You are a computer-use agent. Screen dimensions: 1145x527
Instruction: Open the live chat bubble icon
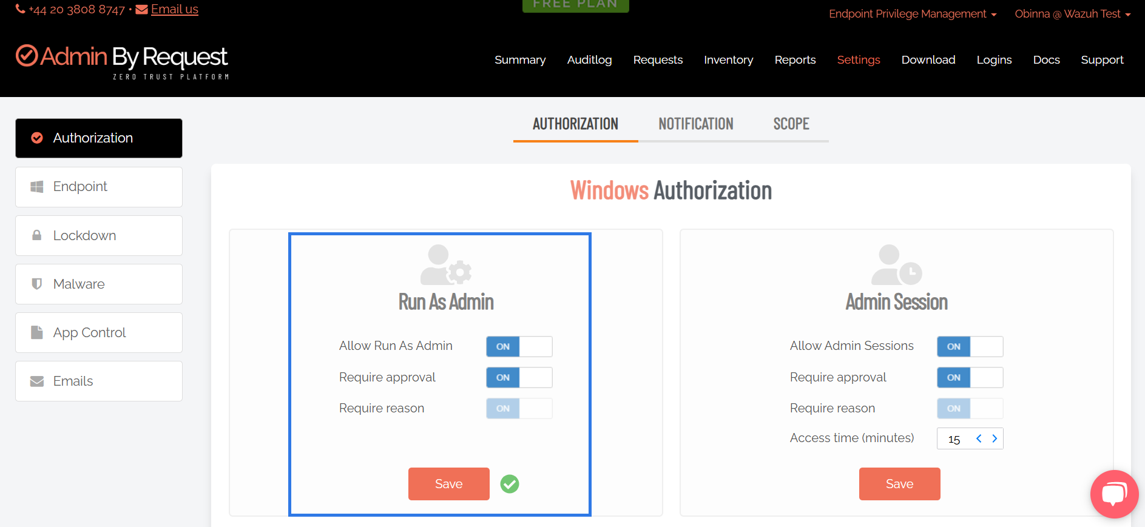pyautogui.click(x=1114, y=494)
